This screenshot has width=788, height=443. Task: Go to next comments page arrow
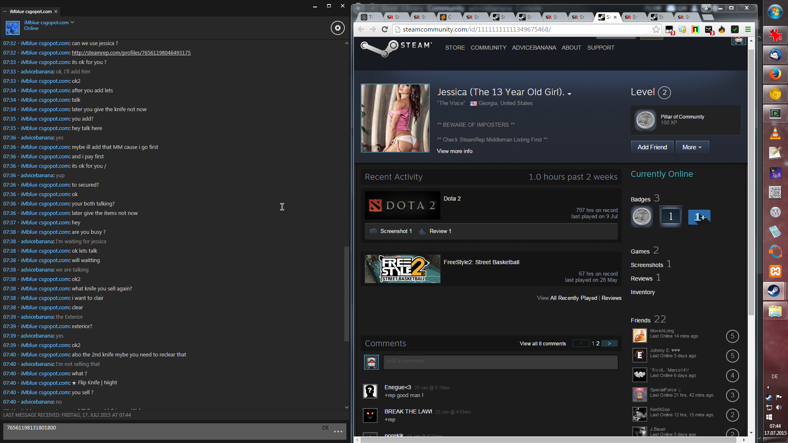pyautogui.click(x=609, y=343)
